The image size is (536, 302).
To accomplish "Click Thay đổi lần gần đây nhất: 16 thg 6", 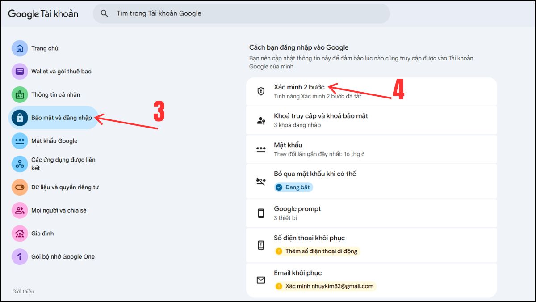I will [x=319, y=154].
